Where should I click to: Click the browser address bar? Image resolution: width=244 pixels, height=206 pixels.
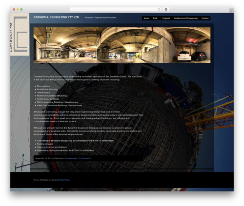116,9
